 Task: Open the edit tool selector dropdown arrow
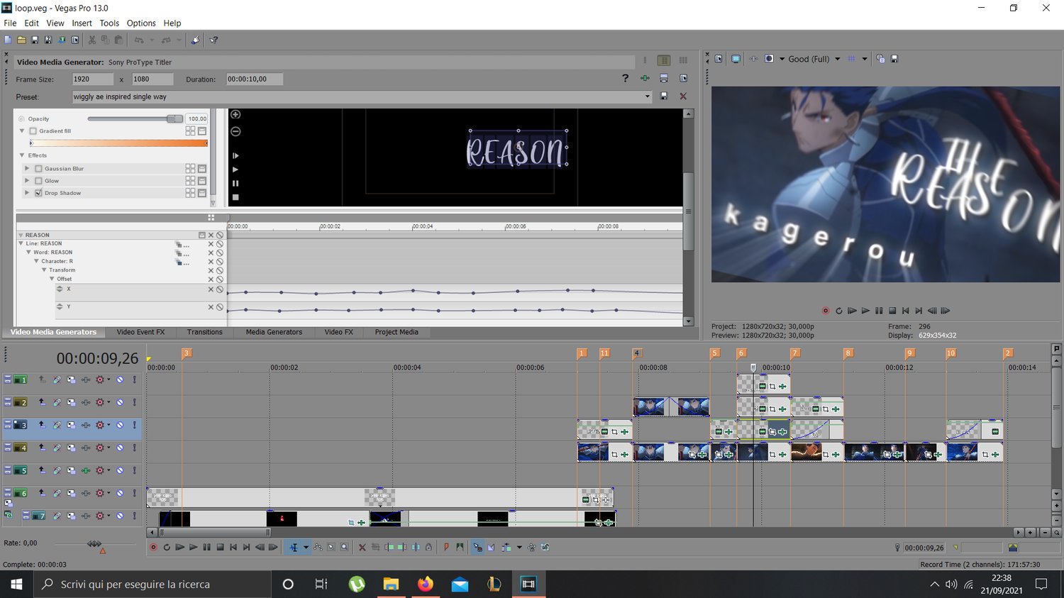tap(306, 547)
